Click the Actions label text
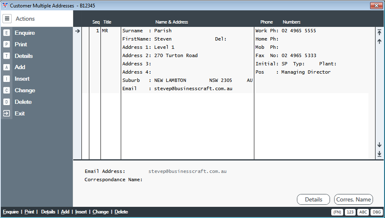 (x=25, y=19)
